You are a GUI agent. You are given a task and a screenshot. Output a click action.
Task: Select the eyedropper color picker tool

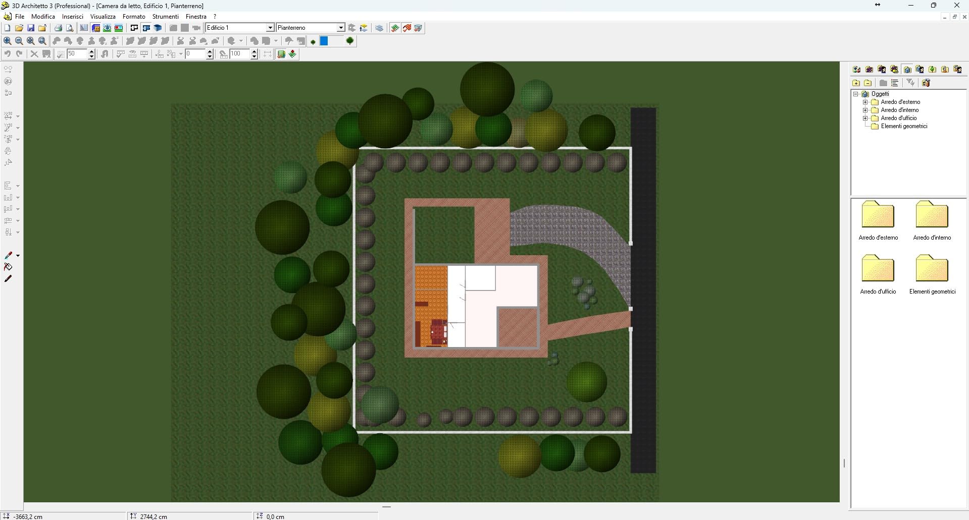tap(8, 256)
